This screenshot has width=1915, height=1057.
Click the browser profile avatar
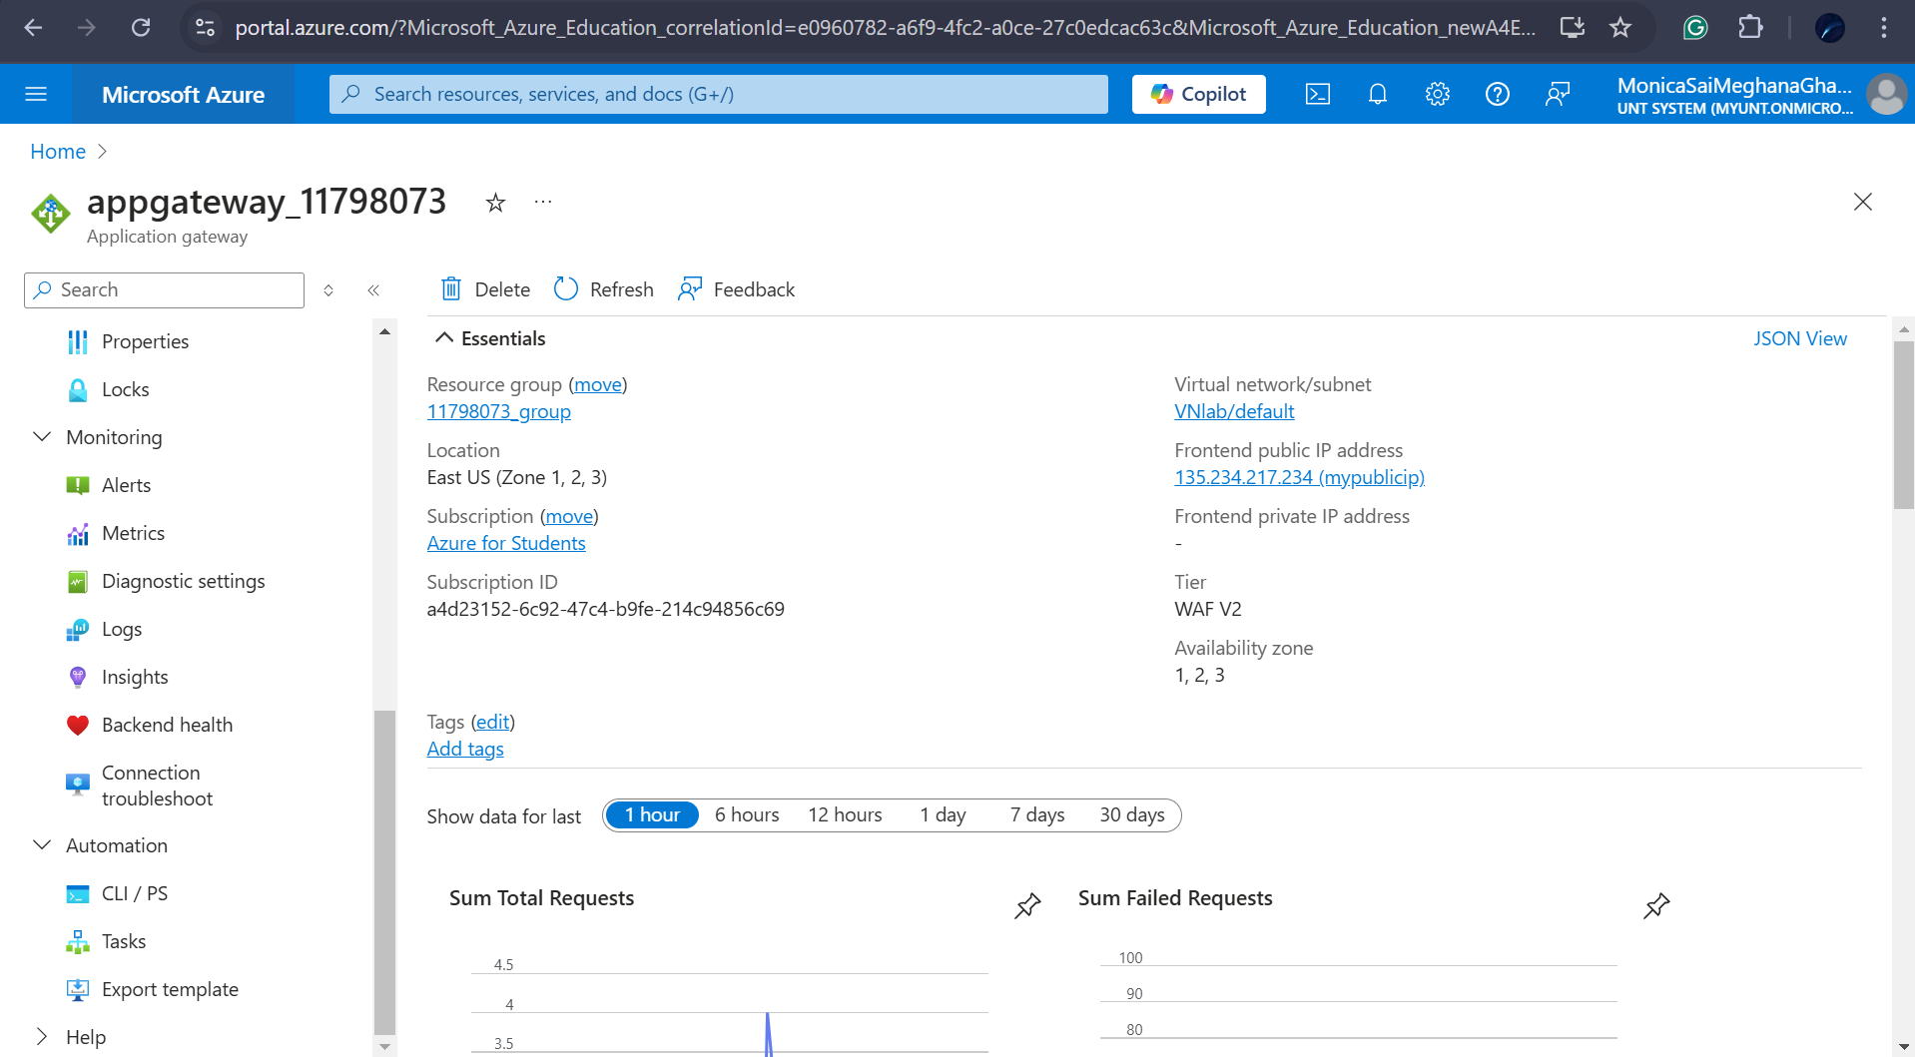1830,28
